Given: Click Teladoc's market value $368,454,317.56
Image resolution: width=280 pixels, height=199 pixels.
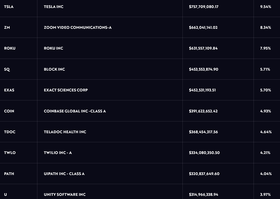Looking at the screenshot, I should coord(203,132).
